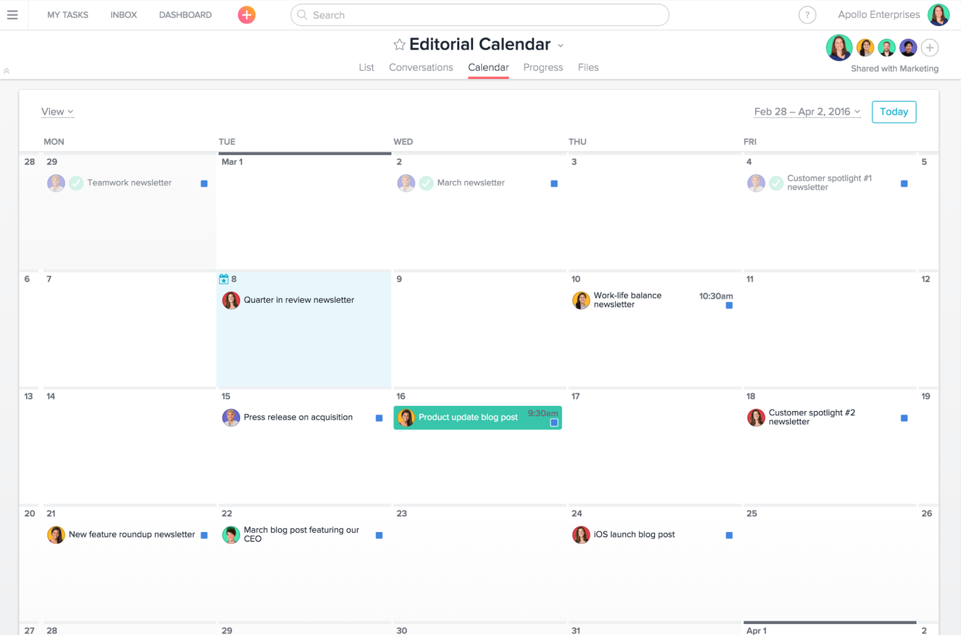
Task: Click assignee avatar on New feature roundup newsletter
Action: [x=56, y=535]
